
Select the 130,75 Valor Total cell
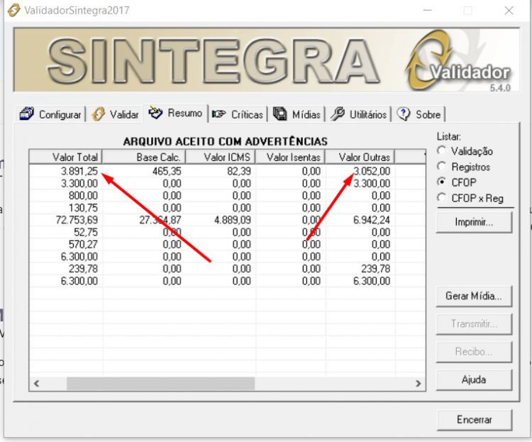(83, 208)
